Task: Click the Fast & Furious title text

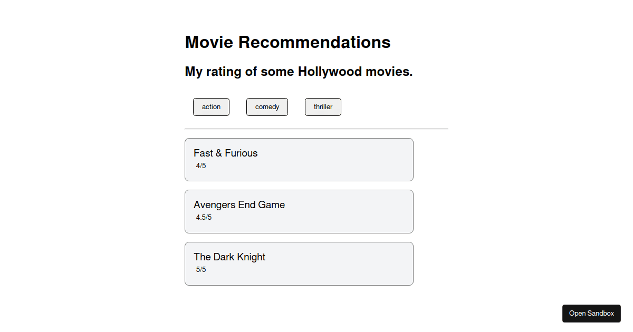Action: coord(225,153)
